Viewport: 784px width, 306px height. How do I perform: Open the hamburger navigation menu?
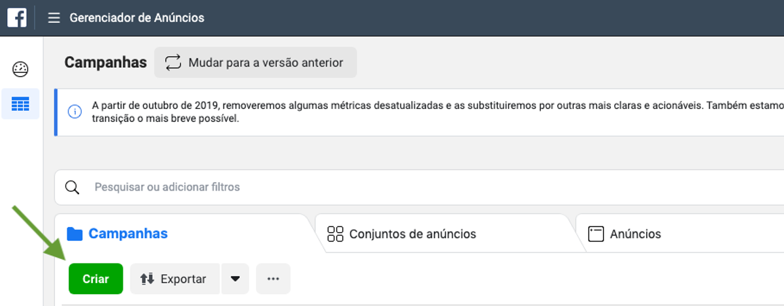(54, 18)
